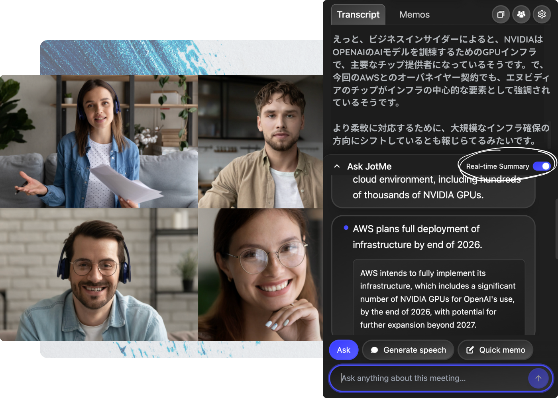Collapse the Ask JotMe section chevron
558x398 pixels.
[x=337, y=166]
